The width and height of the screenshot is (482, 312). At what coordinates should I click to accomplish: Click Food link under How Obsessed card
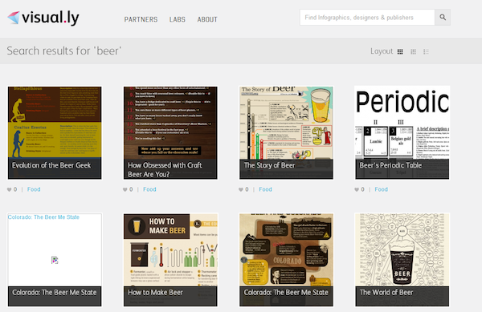pos(149,189)
